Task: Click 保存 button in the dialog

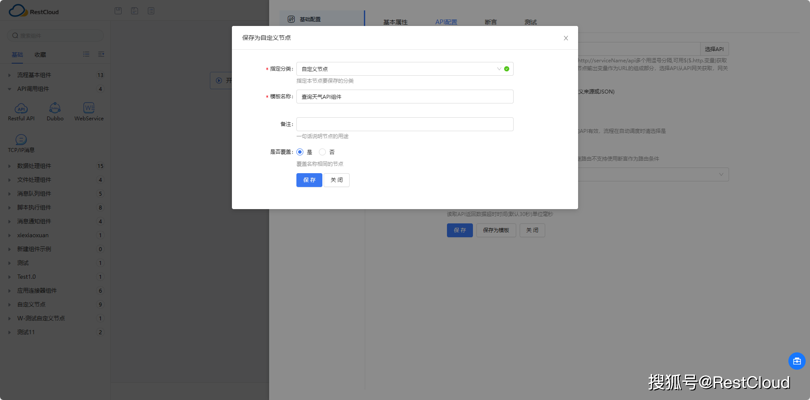Action: pos(309,180)
